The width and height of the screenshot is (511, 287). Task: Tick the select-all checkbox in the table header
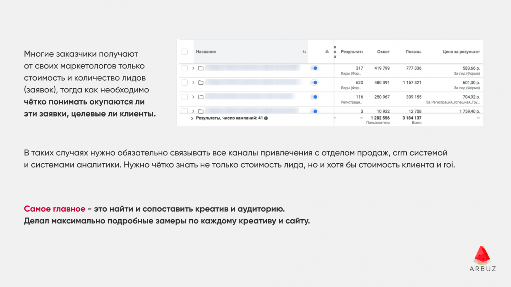click(185, 52)
